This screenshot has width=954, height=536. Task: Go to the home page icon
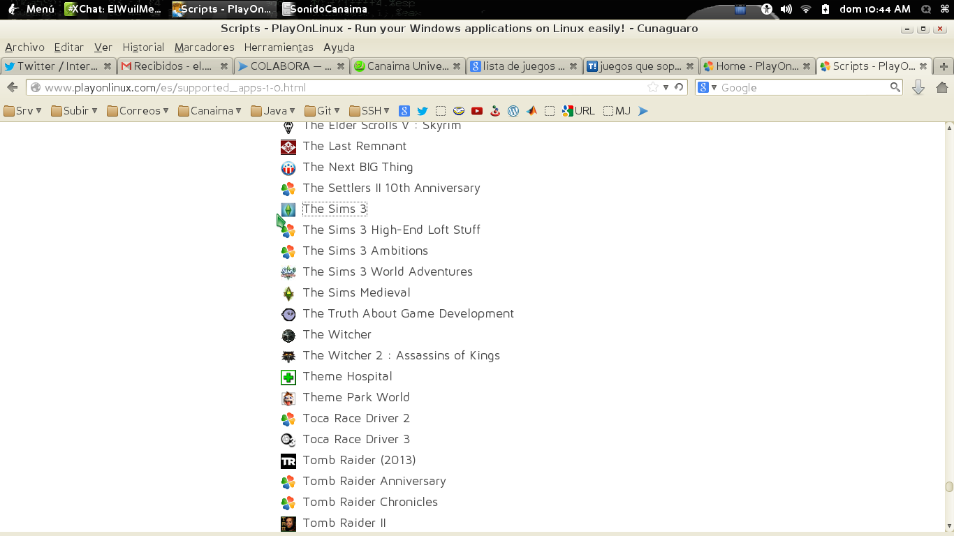[x=941, y=87]
